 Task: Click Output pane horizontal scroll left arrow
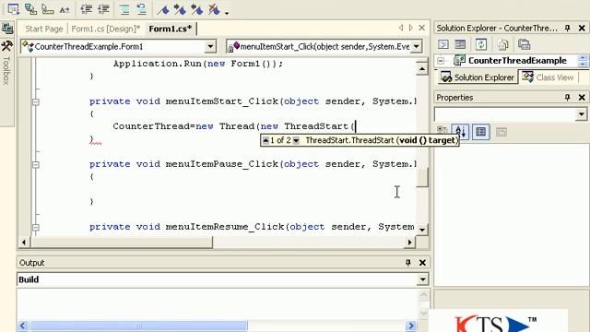(x=22, y=326)
